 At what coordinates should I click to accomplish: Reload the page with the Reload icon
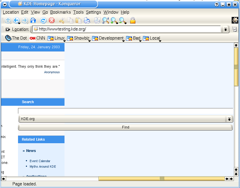(x=43, y=20)
